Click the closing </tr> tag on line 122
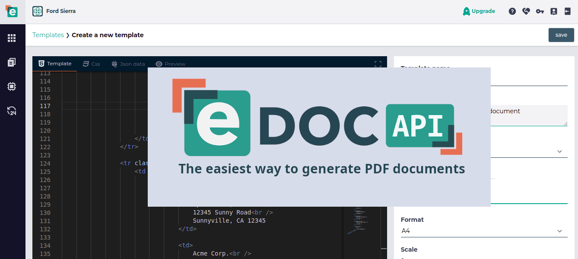Image resolution: width=578 pixels, height=259 pixels. pos(129,147)
